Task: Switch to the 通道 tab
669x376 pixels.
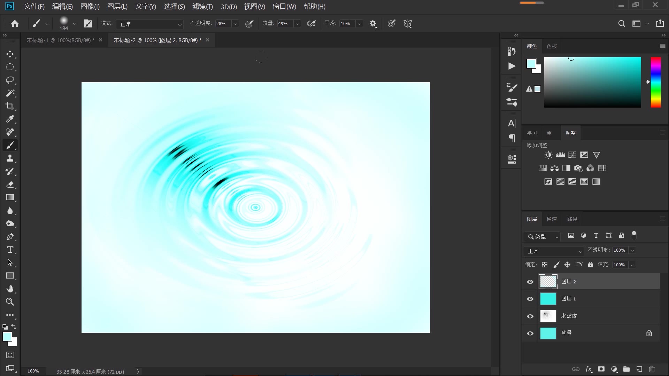Action: [x=552, y=219]
